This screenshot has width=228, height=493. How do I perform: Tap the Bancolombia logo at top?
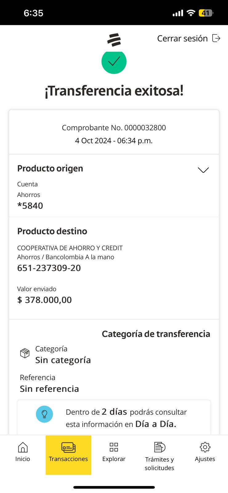coord(114,40)
